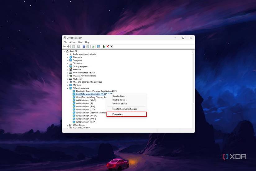This screenshot has height=171, width=256.
Task: Select WAN Miniport (PPTP)
Action: click(x=86, y=119)
